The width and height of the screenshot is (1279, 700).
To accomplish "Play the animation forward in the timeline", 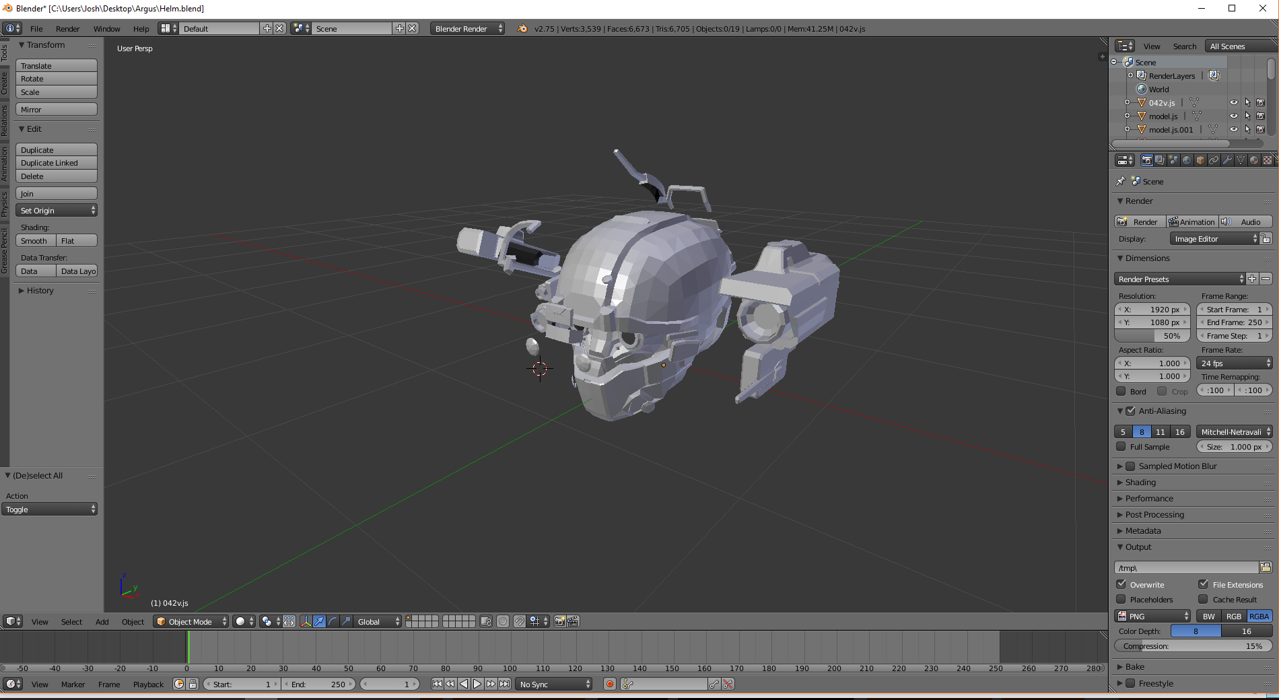I will [477, 684].
